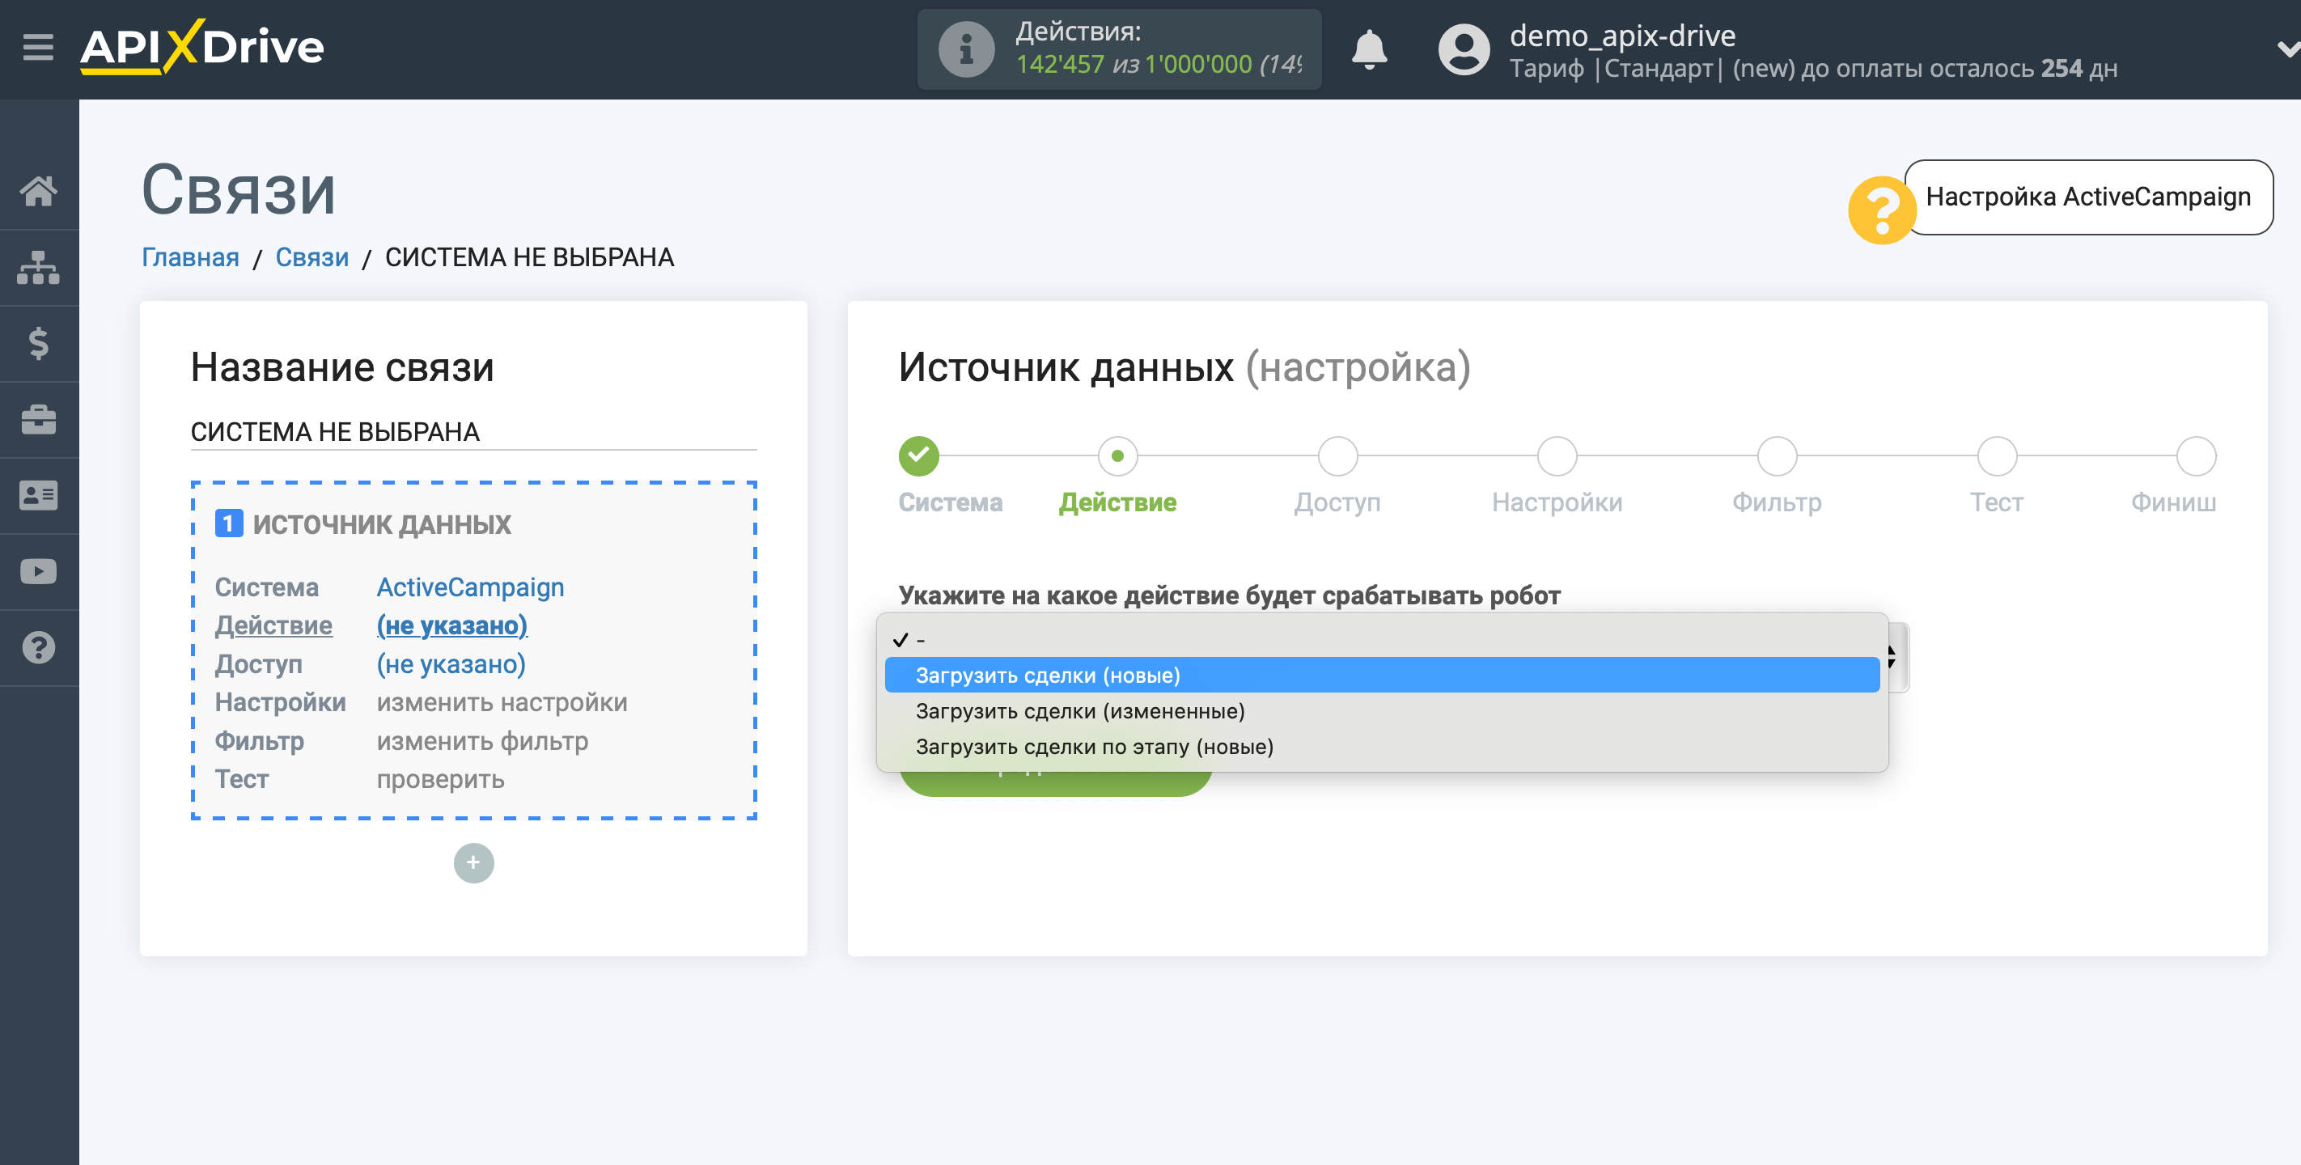Click the Действие label link
The image size is (2301, 1165).
273,625
